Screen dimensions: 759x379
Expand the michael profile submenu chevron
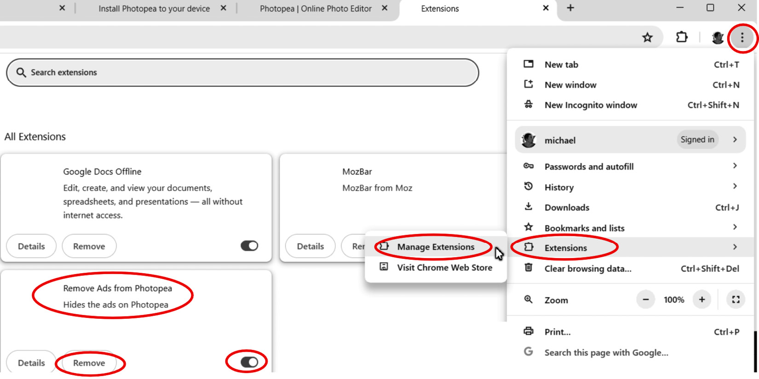tap(735, 139)
